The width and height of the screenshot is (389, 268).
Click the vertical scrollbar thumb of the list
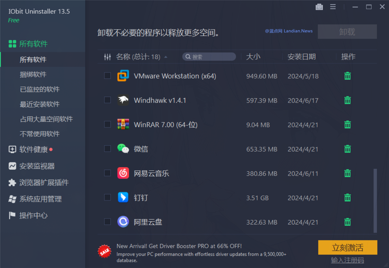tap(375, 201)
